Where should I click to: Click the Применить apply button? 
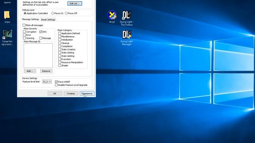pos(87,94)
